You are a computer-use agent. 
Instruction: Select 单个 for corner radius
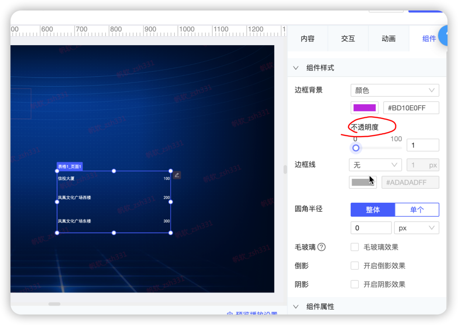coord(417,210)
